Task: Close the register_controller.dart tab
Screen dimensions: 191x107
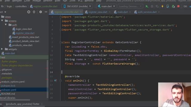Action: (81, 12)
